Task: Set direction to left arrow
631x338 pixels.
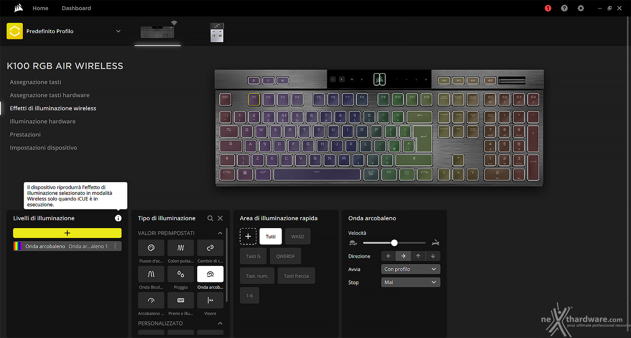Action: click(388, 256)
